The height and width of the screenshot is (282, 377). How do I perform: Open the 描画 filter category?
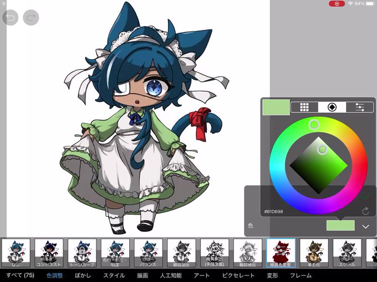pos(142,275)
